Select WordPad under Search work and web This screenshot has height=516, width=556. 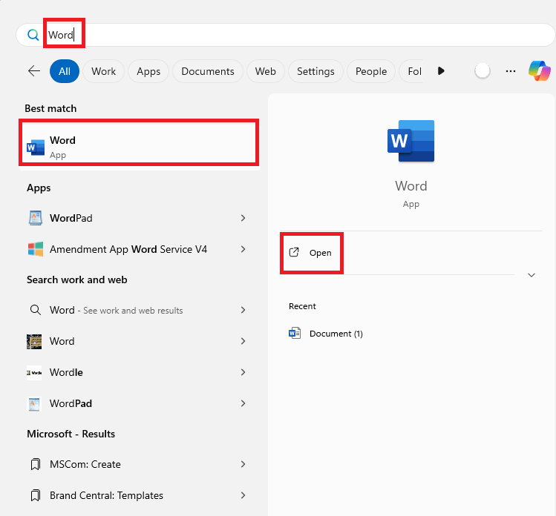(139, 403)
